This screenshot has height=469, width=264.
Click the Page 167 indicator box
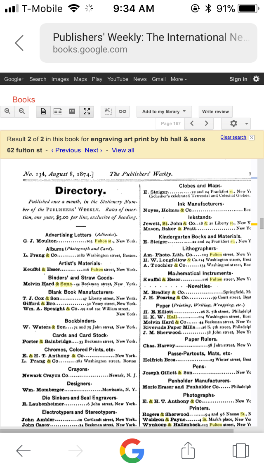click(170, 123)
